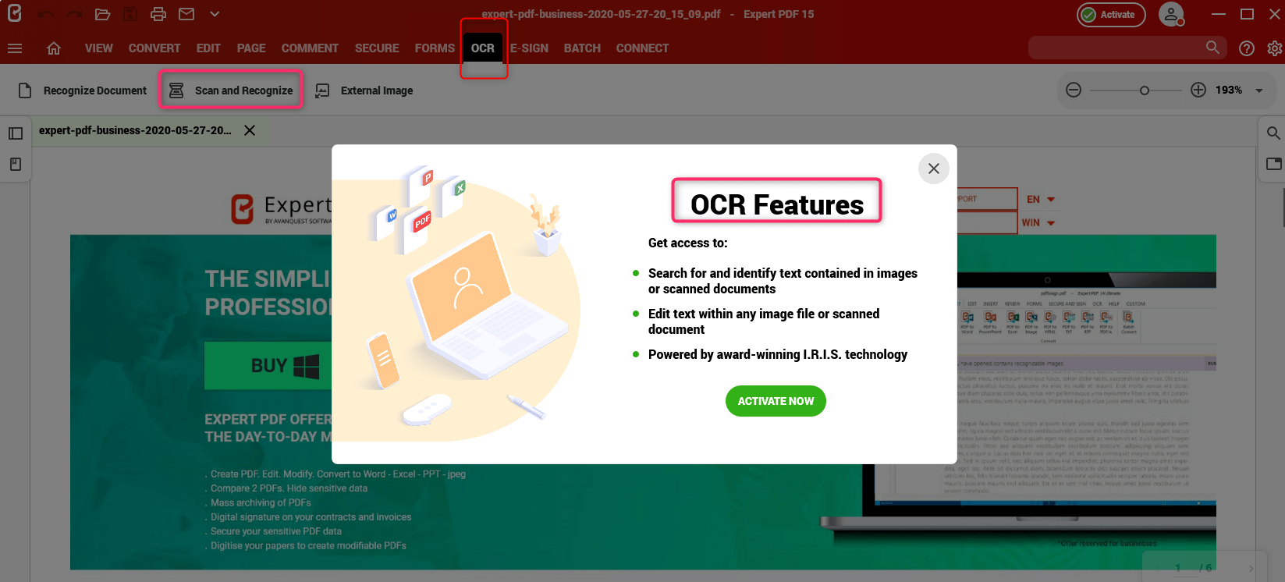Click the page number field at bottom
This screenshot has height=582, width=1285.
click(1178, 568)
